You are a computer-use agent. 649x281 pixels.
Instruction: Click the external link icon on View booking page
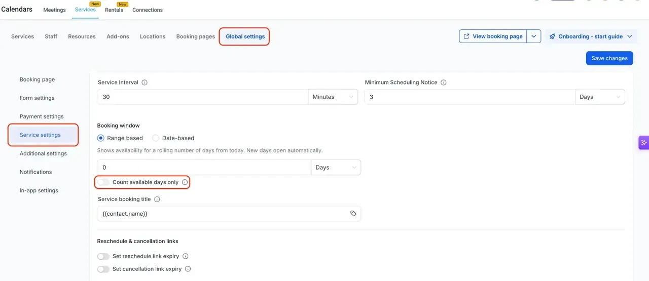click(x=466, y=36)
